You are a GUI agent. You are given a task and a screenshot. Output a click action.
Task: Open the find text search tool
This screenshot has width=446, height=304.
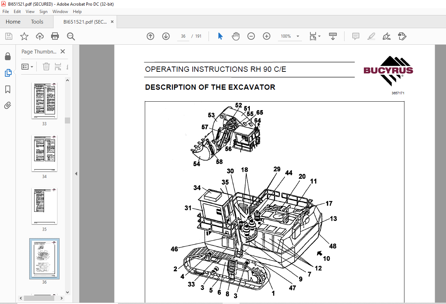click(71, 36)
